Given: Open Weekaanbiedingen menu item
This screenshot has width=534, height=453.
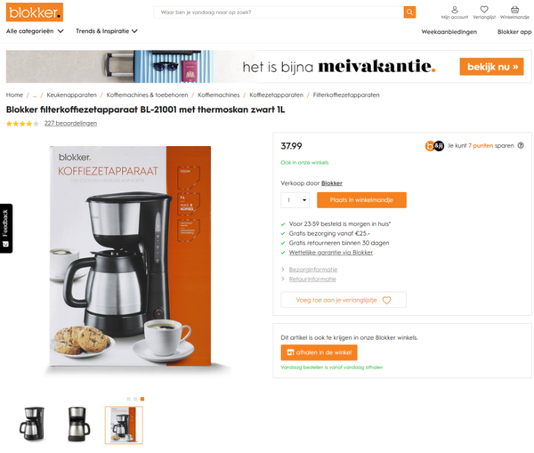Looking at the screenshot, I should (x=449, y=32).
